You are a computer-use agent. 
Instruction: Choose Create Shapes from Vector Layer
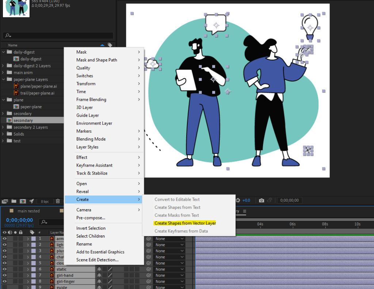coord(185,223)
